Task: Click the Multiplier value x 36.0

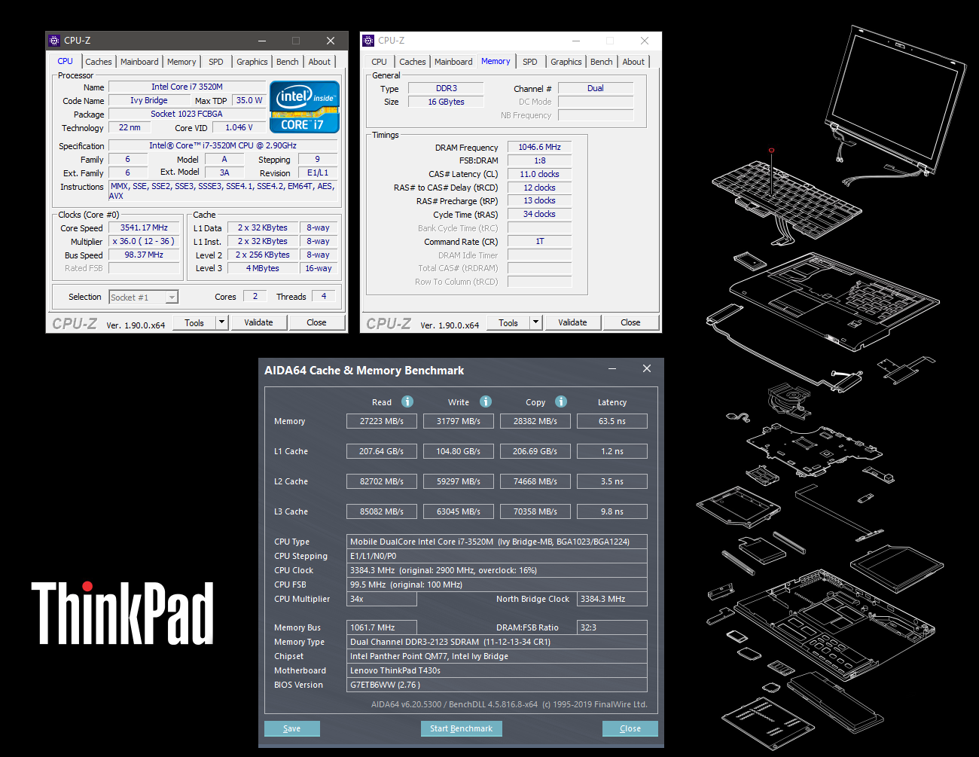Action: pos(144,241)
